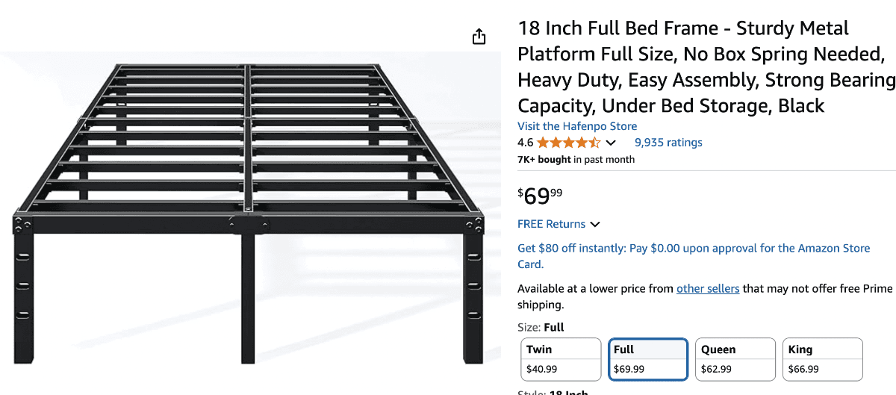Click the partially visible Style label

click(553, 392)
